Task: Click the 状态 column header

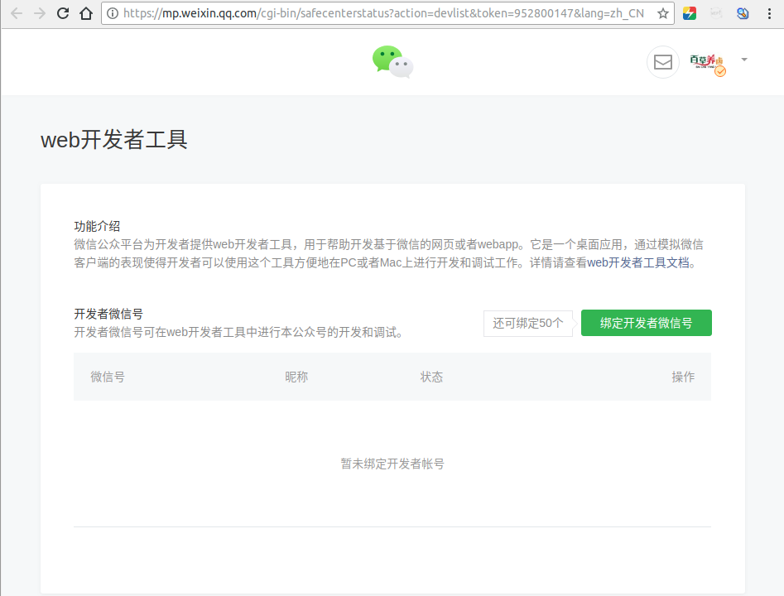Action: click(x=431, y=377)
